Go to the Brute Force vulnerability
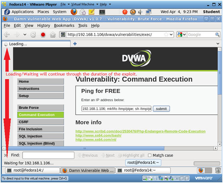This screenshot has width=223, height=183. click(40, 108)
